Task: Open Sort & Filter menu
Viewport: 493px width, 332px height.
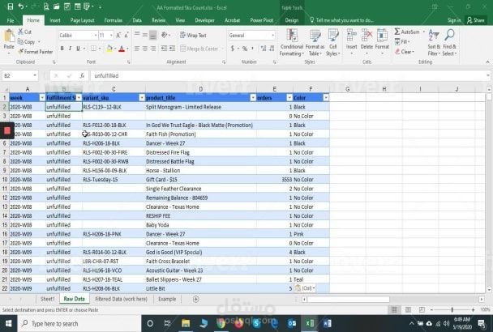Action: (434, 42)
